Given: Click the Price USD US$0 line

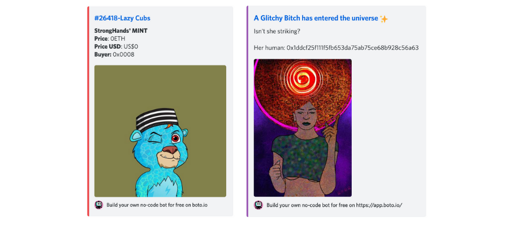Looking at the screenshot, I should click(x=116, y=47).
